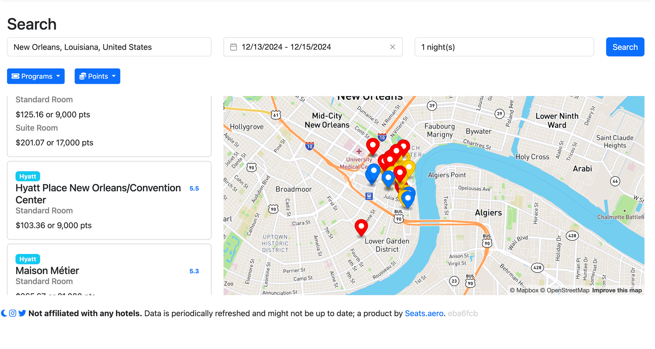The height and width of the screenshot is (349, 655).
Task: Click the 5.5 rating on Hyatt Place
Action: 194,188
